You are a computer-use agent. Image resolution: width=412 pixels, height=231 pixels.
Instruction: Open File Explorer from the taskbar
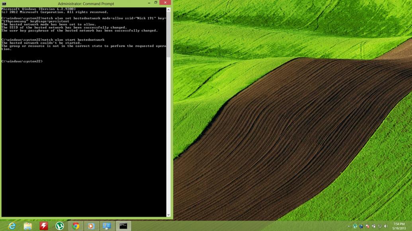(28, 226)
